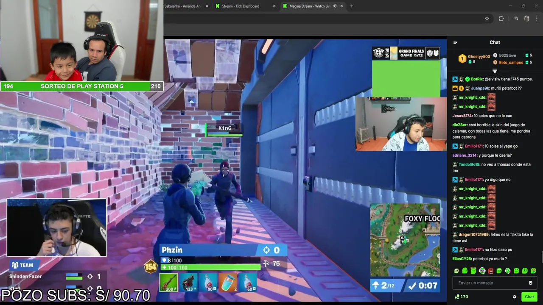Open Tandolito19's chat username
Viewport: 543px width, 305px height.
[x=469, y=164]
